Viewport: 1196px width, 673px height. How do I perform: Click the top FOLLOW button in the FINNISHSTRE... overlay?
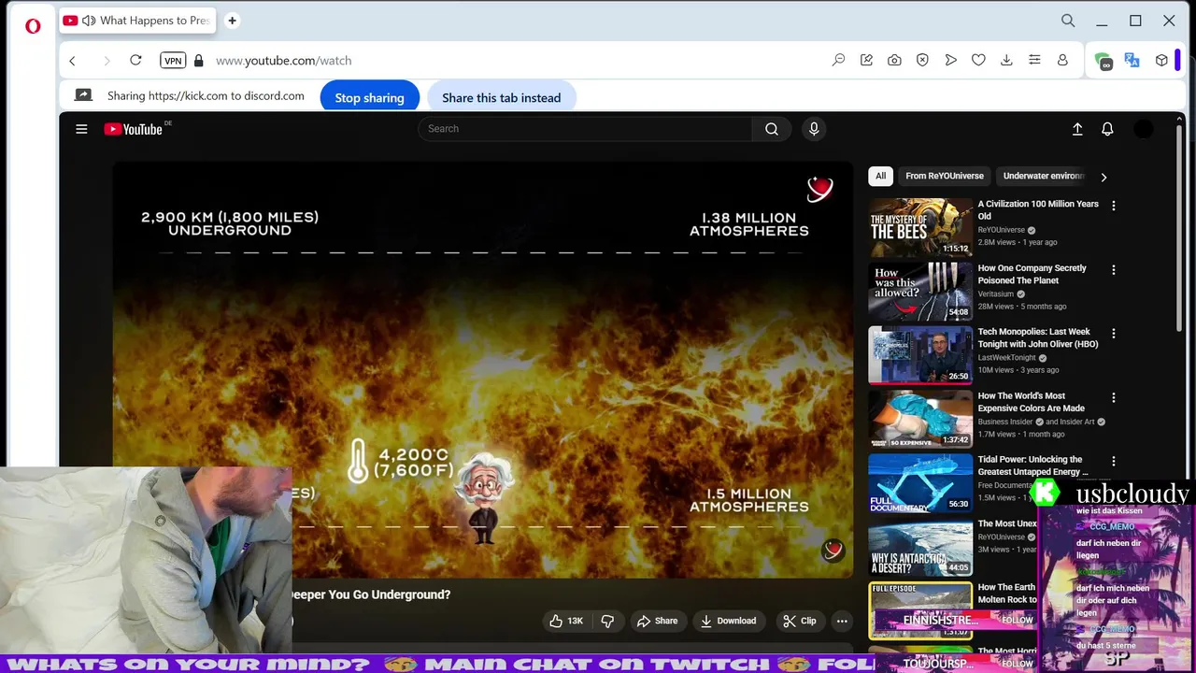[x=1017, y=620]
